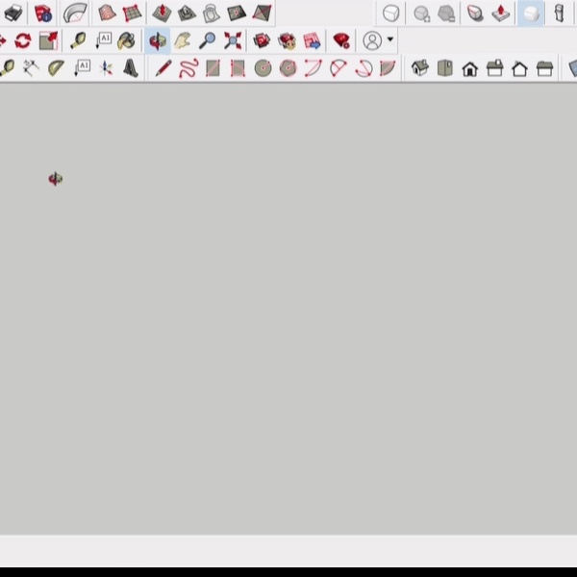Select the Smoove sandbox tool

click(x=162, y=13)
